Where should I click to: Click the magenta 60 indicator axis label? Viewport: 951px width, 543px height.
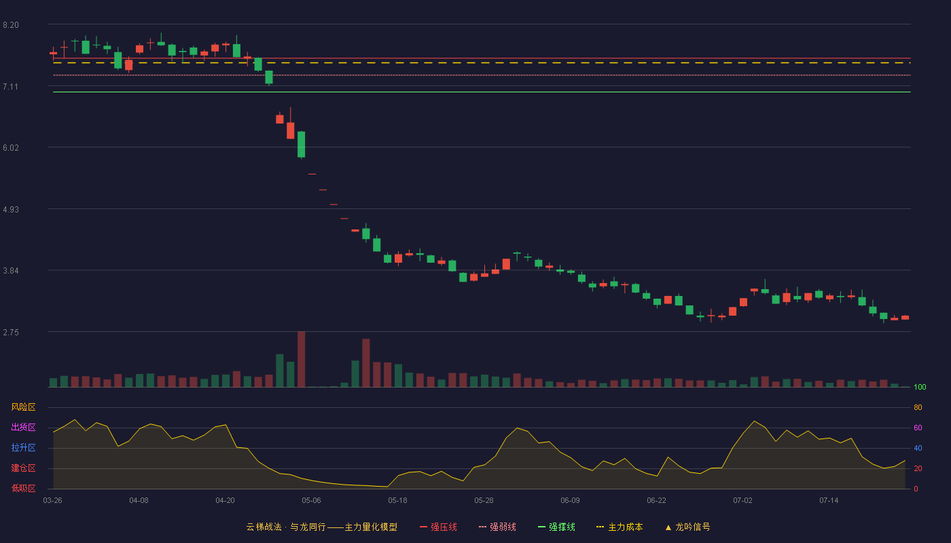[918, 428]
